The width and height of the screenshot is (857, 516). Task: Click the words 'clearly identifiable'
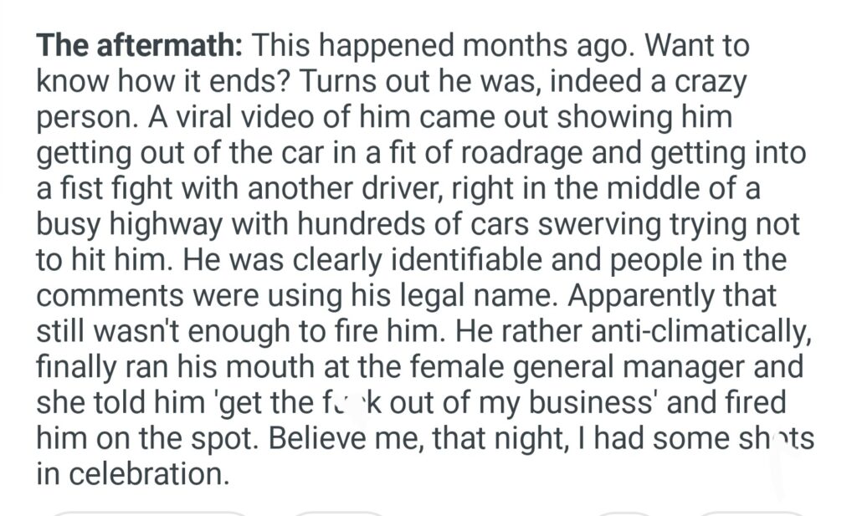(x=381, y=261)
